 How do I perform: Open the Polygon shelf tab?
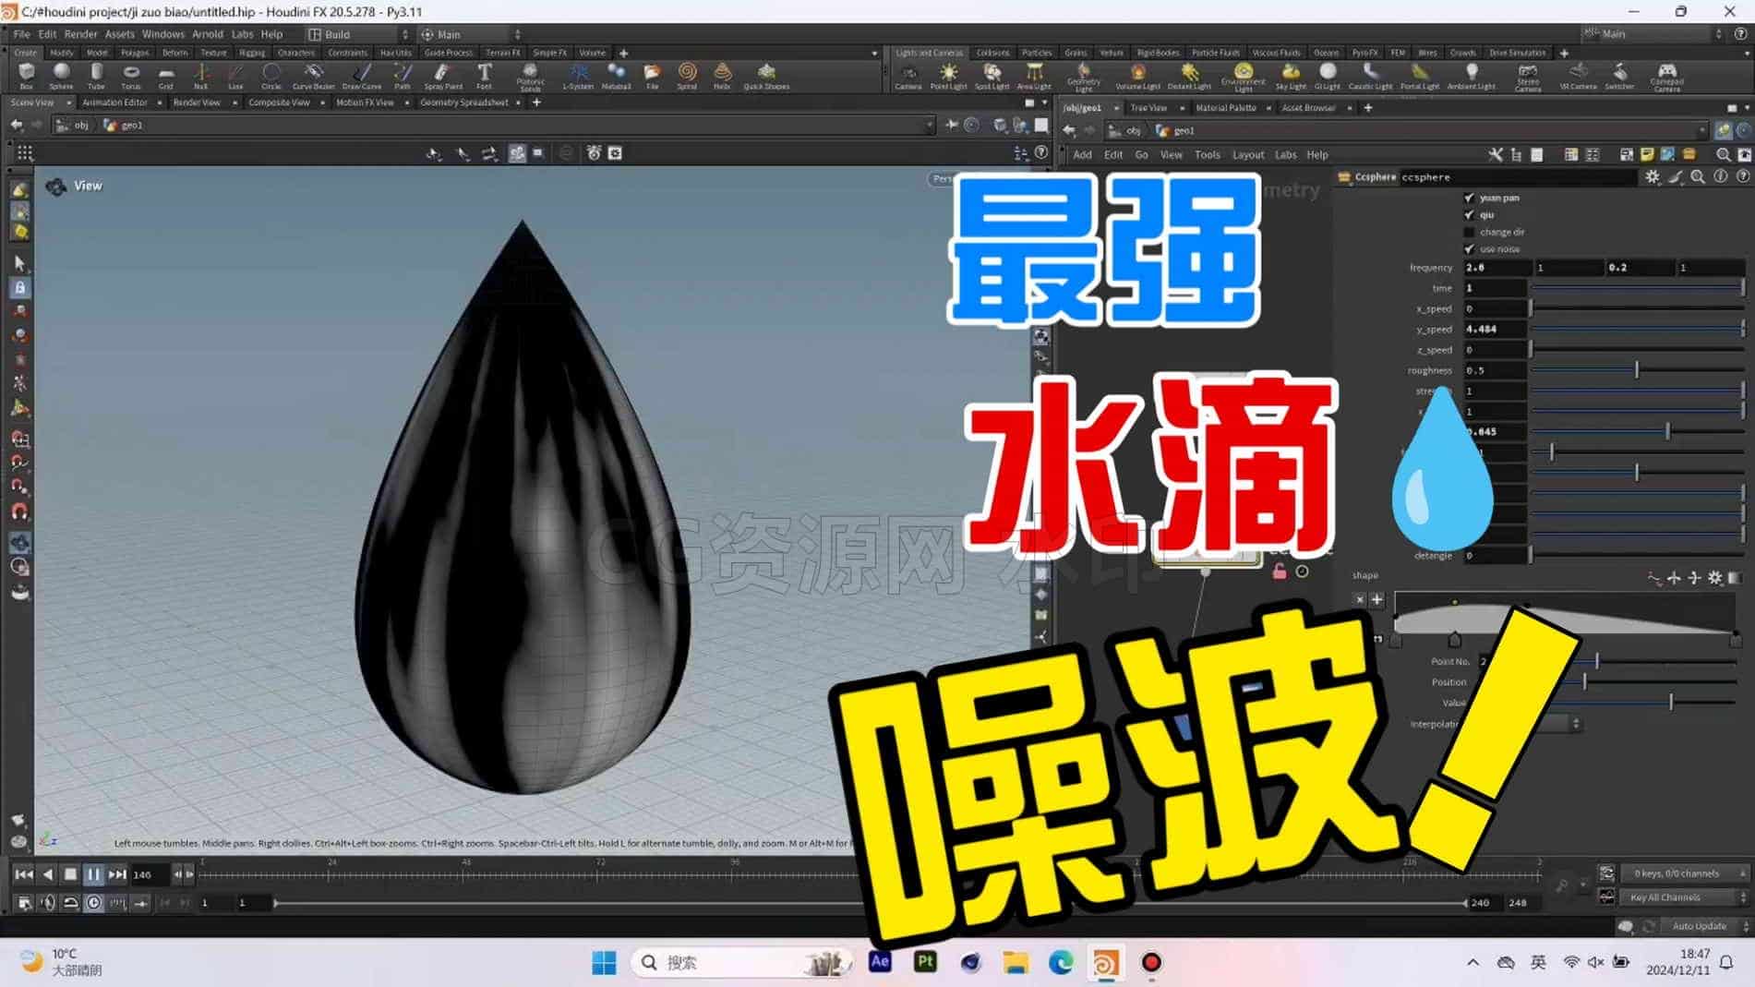(x=135, y=53)
